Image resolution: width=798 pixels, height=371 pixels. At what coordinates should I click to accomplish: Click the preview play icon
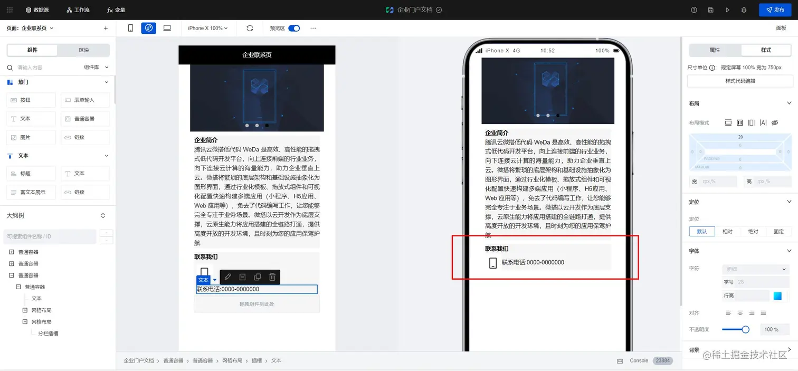727,10
